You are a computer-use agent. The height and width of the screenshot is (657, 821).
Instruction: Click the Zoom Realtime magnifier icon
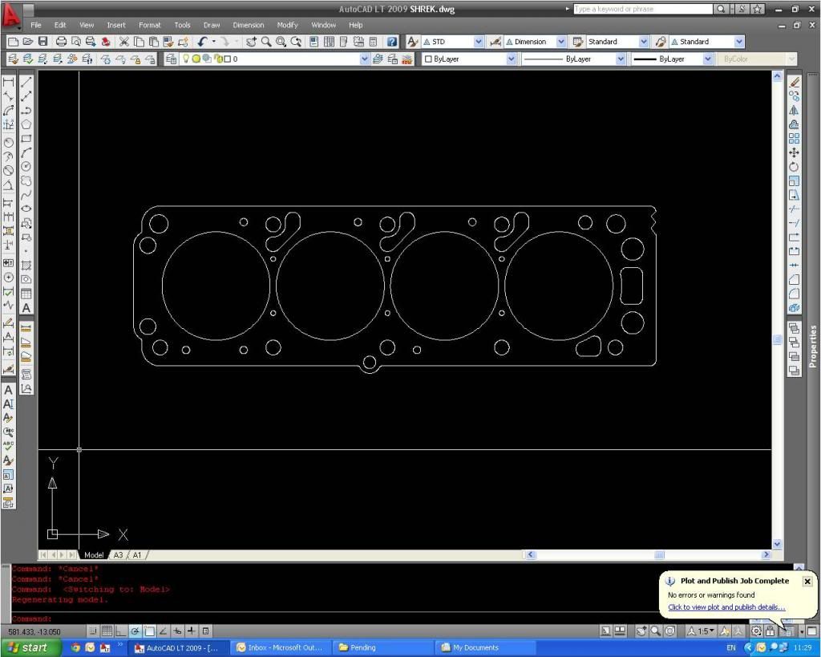(x=266, y=42)
